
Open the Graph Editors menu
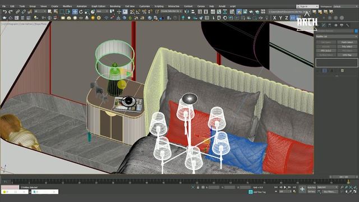coord(99,6)
